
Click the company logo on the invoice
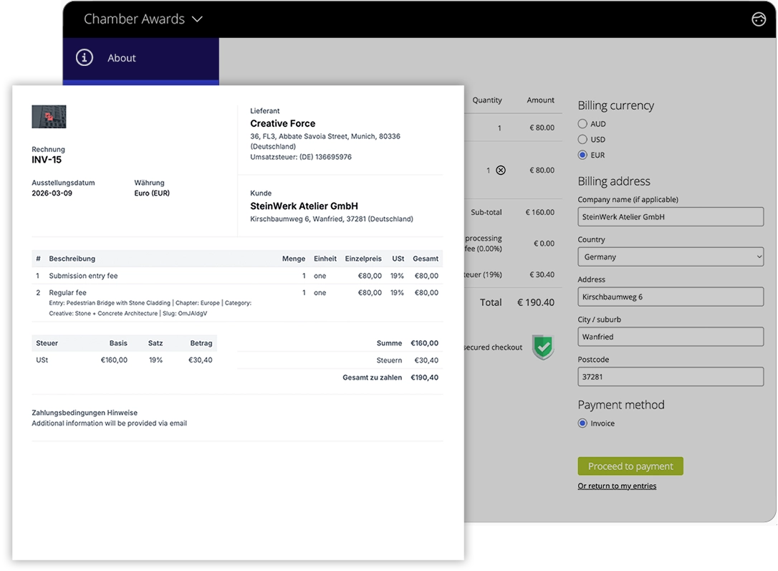click(x=48, y=116)
